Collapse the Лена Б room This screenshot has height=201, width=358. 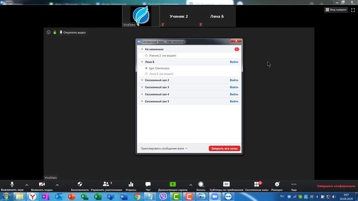pos(142,62)
